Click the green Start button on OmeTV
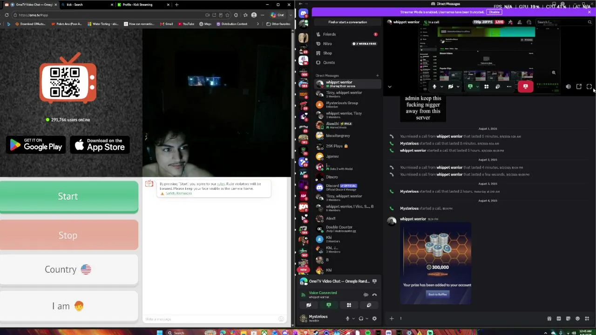This screenshot has width=596, height=335. click(x=68, y=196)
